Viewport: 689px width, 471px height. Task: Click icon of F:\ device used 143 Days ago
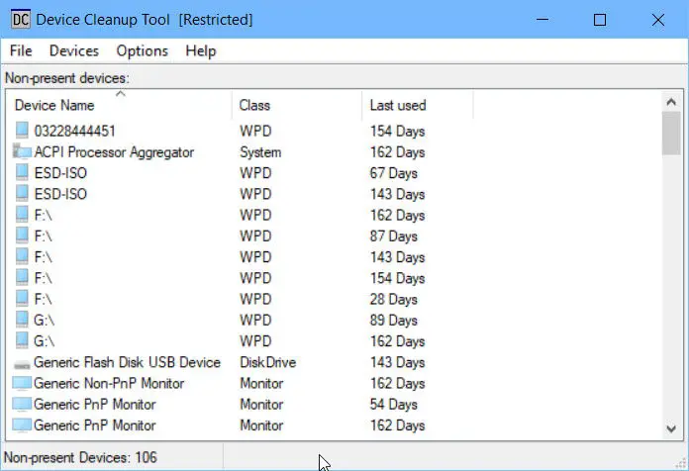tap(22, 257)
